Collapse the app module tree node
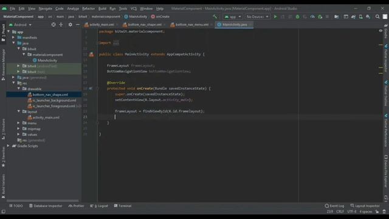 [9, 32]
